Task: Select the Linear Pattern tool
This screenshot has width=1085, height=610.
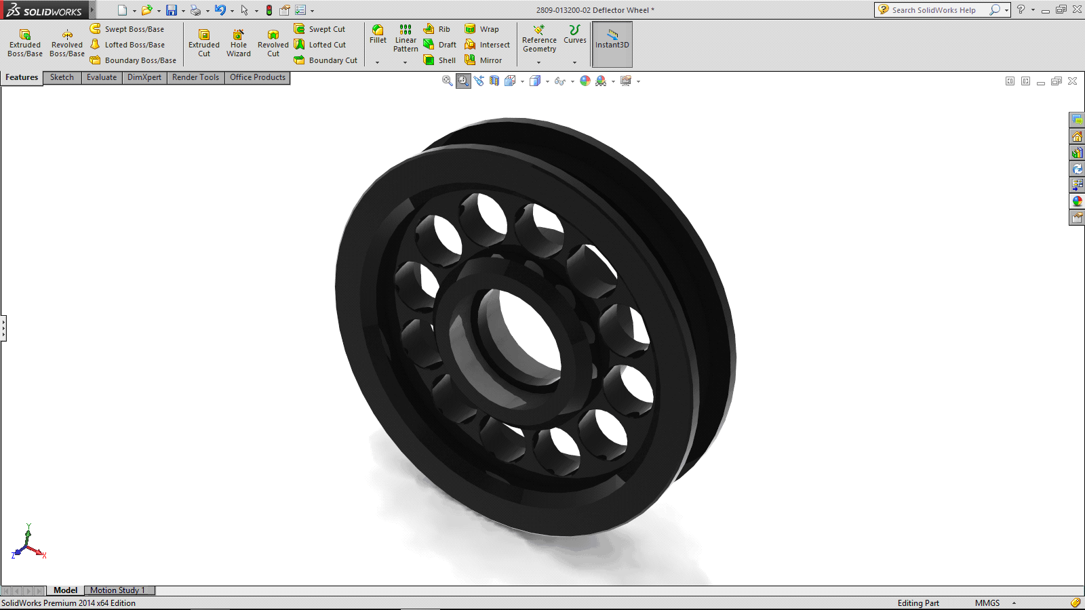Action: (406, 39)
